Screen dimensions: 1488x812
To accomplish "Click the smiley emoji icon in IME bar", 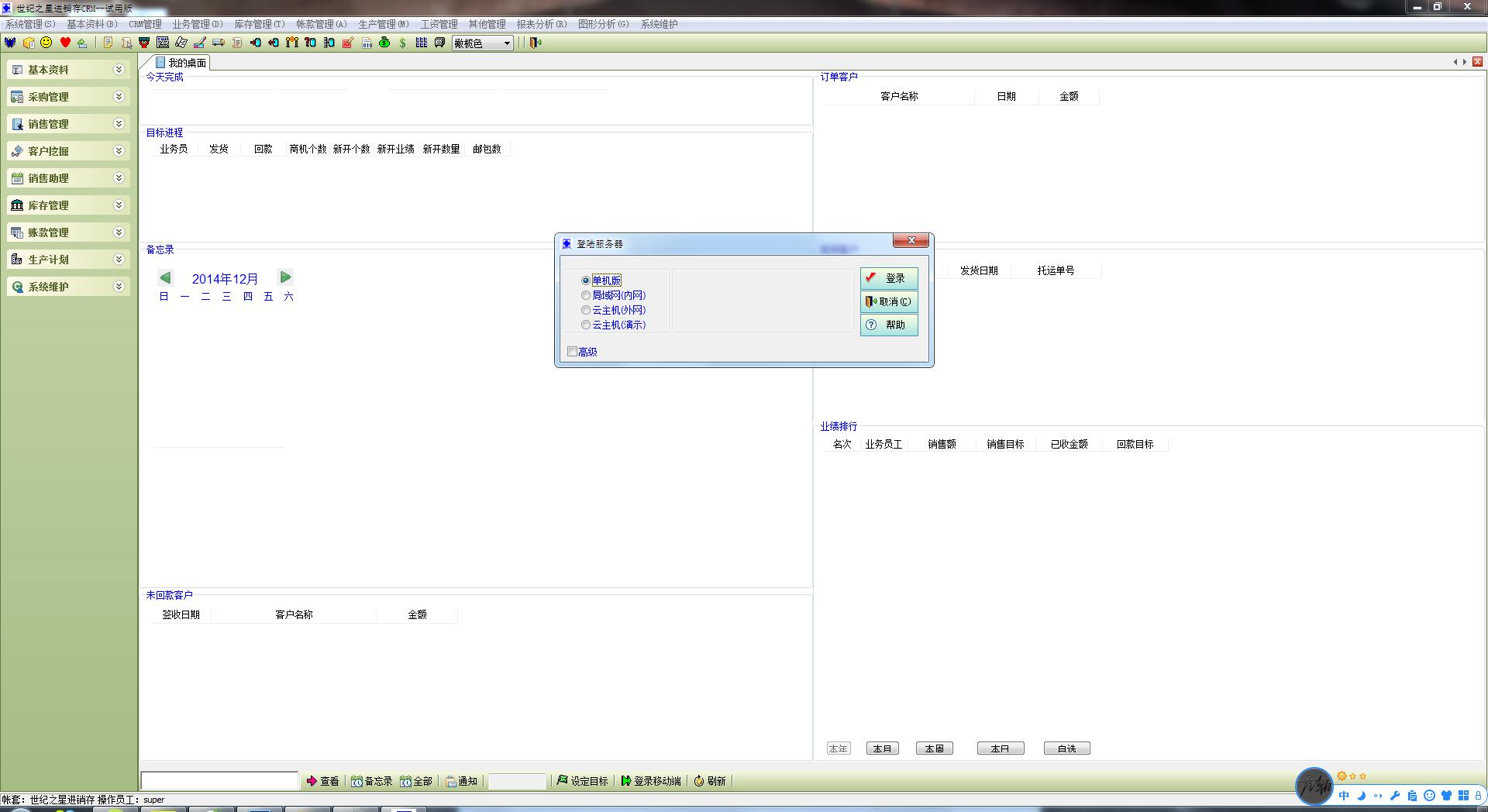I will (1429, 796).
